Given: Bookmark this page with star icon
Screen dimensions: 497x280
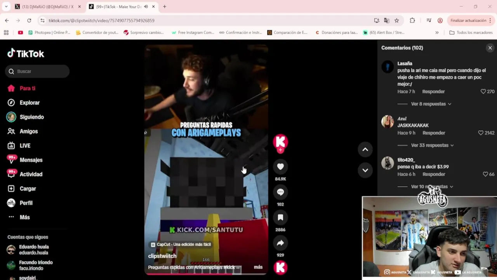Looking at the screenshot, I should pyautogui.click(x=396, y=20).
